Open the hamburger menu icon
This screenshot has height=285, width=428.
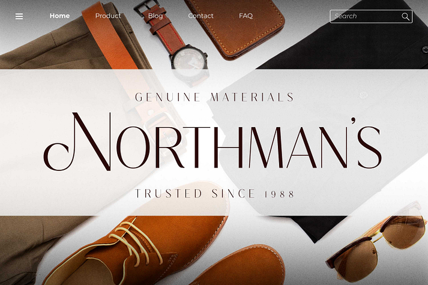point(19,16)
